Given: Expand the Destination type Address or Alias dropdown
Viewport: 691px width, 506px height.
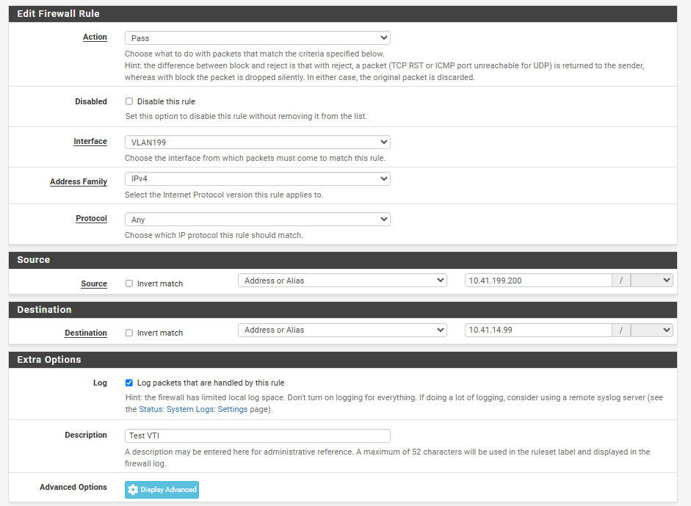Looking at the screenshot, I should [342, 330].
